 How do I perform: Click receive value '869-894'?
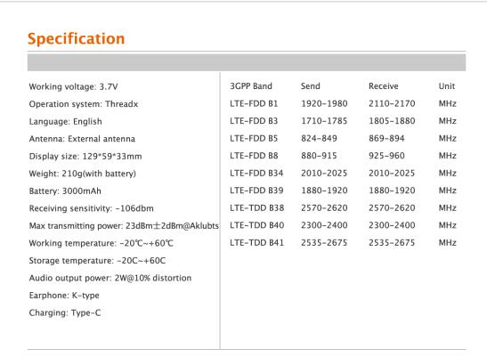(x=386, y=138)
